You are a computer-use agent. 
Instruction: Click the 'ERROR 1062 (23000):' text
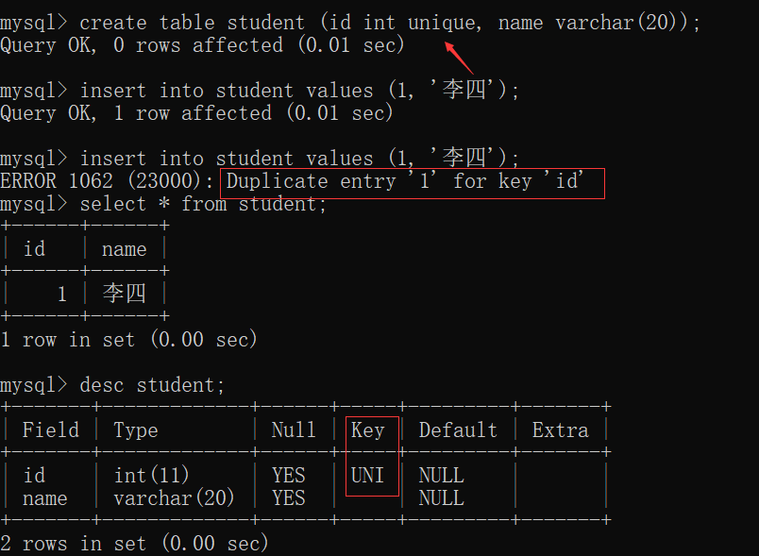coord(107,181)
